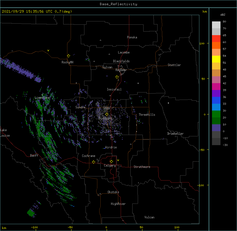Click the Banff label
The image size is (237, 231).
(34, 156)
